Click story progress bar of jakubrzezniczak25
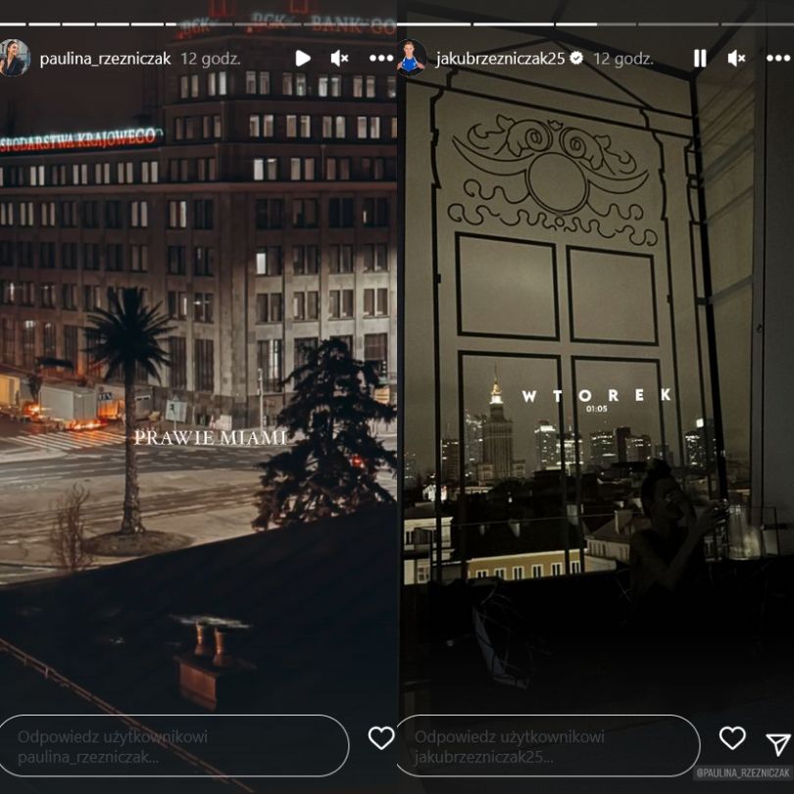This screenshot has height=794, width=794. 595,24
